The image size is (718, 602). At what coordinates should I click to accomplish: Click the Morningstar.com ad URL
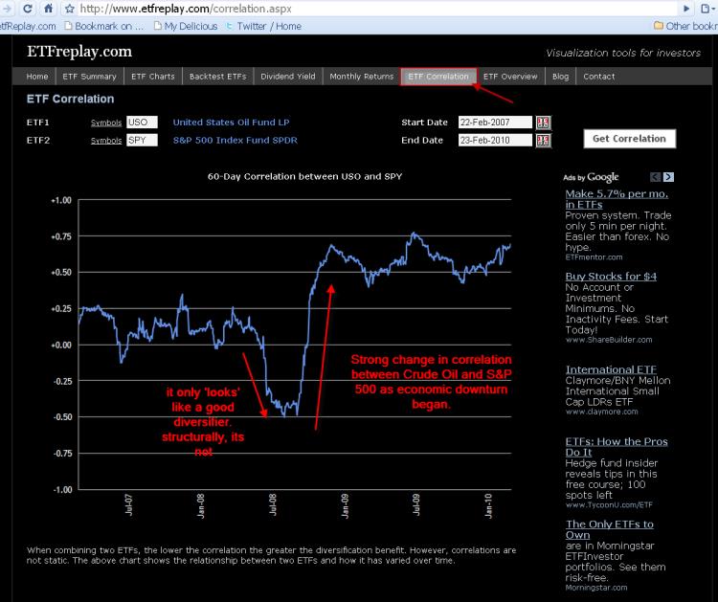[596, 588]
